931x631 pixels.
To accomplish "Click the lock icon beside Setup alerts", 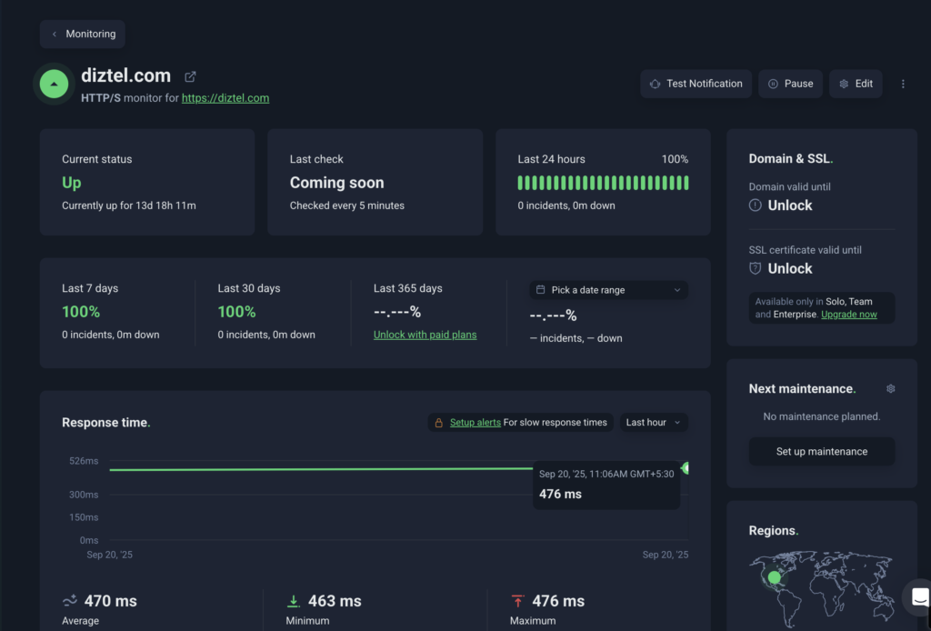I will pos(438,423).
